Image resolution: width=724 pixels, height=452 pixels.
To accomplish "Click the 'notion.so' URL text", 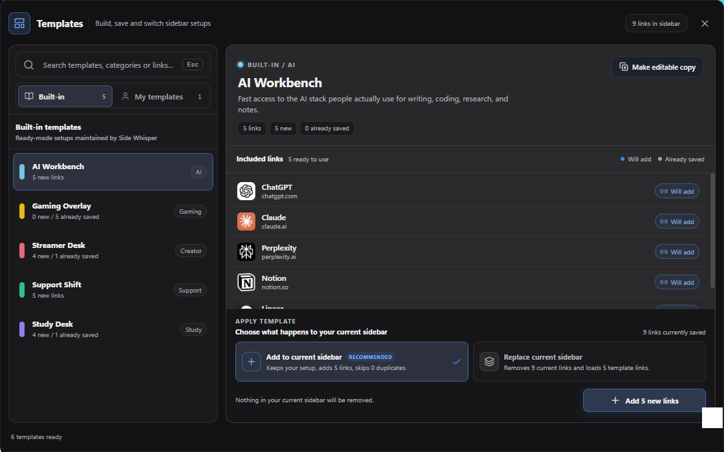I will click(x=275, y=287).
